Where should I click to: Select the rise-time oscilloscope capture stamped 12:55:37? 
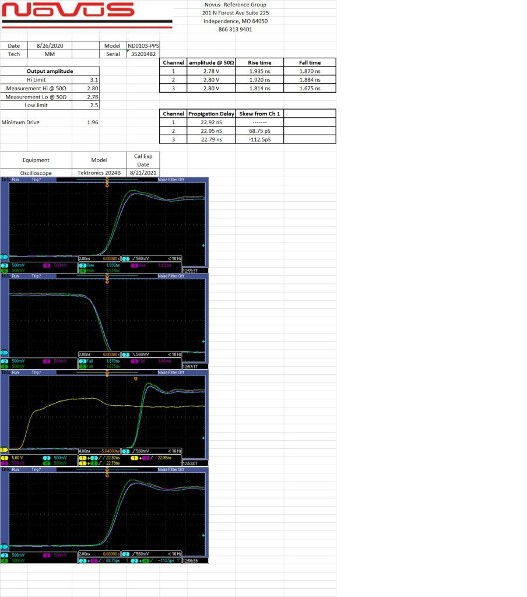[x=104, y=225]
